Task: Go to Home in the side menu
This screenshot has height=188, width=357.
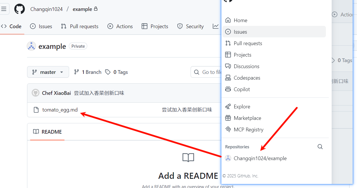Action: 274,20
